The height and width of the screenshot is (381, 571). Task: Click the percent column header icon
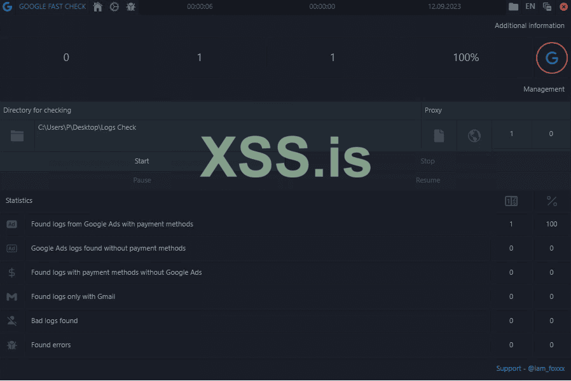click(x=552, y=201)
